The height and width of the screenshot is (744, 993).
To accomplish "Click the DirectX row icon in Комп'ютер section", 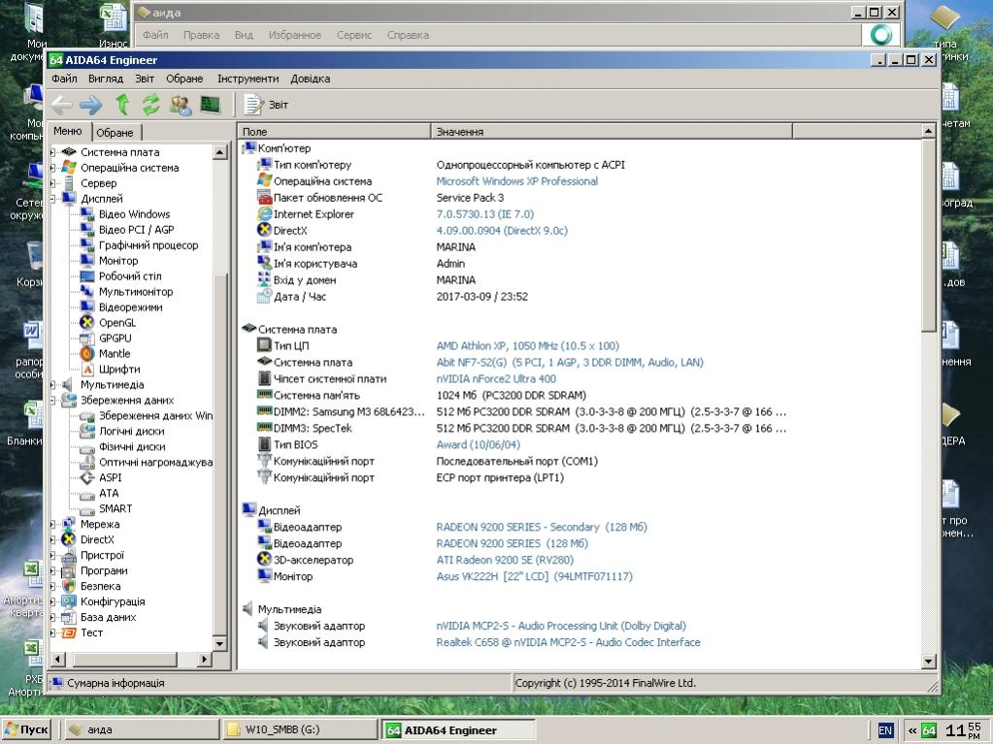I will (x=264, y=230).
